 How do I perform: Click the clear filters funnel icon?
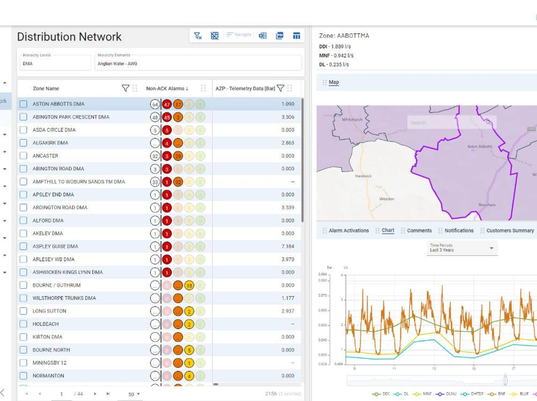(198, 36)
